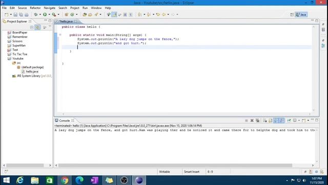Save the file with the toolbar Save icon
This screenshot has width=328, height=185.
click(15, 14)
